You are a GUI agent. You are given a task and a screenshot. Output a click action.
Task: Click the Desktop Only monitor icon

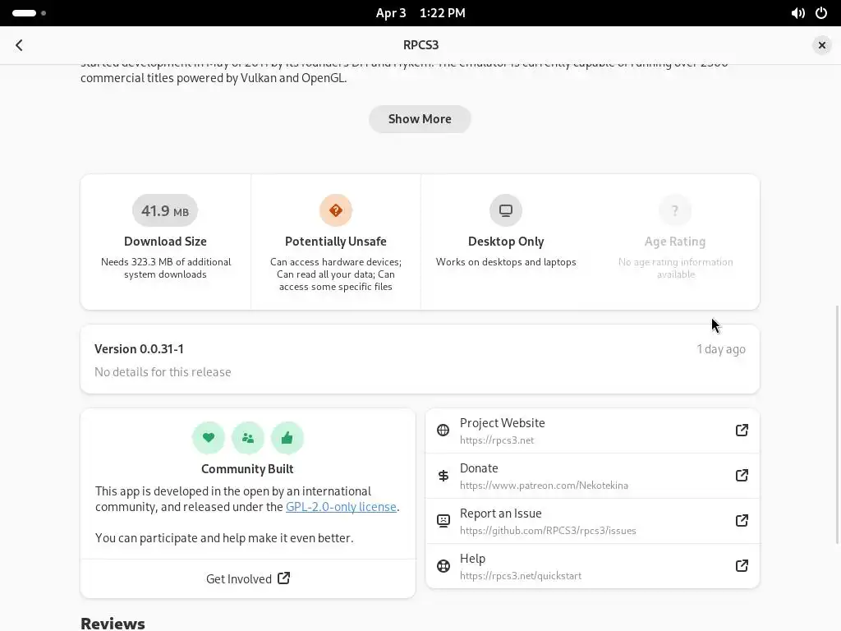(506, 210)
